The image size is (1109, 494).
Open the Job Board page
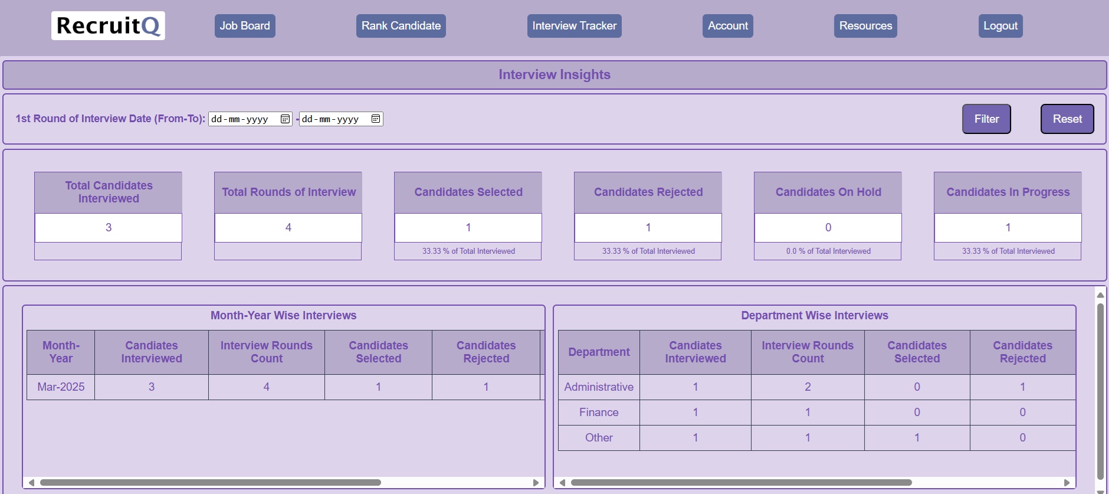point(245,26)
